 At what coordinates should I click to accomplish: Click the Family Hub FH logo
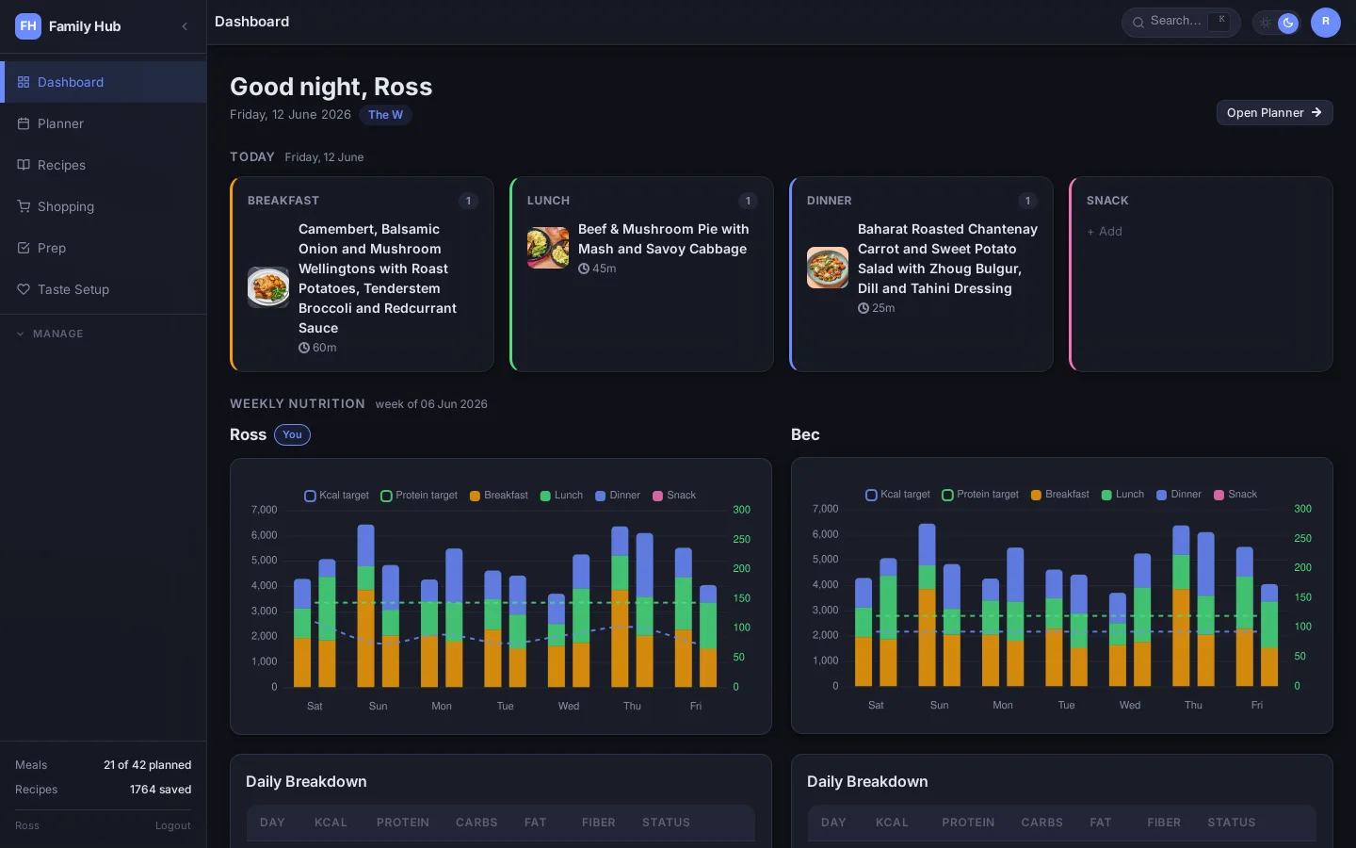point(28,26)
